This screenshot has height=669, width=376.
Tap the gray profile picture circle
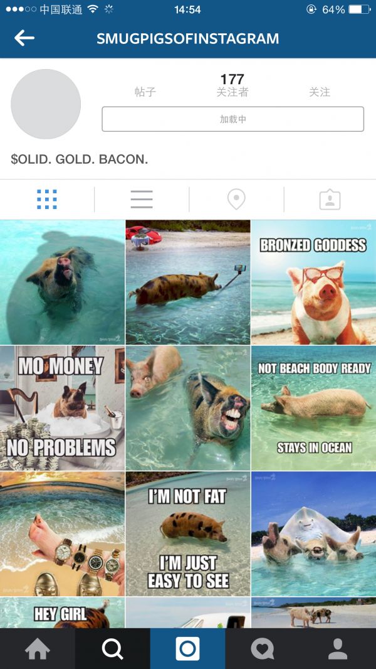pyautogui.click(x=46, y=104)
